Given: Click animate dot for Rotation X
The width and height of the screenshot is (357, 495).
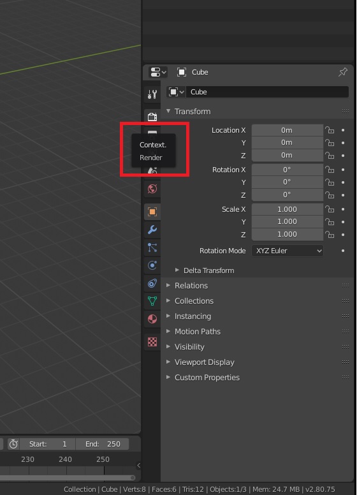Looking at the screenshot, I should 343,170.
